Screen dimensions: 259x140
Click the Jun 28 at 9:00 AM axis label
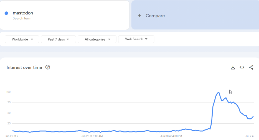point(92,136)
